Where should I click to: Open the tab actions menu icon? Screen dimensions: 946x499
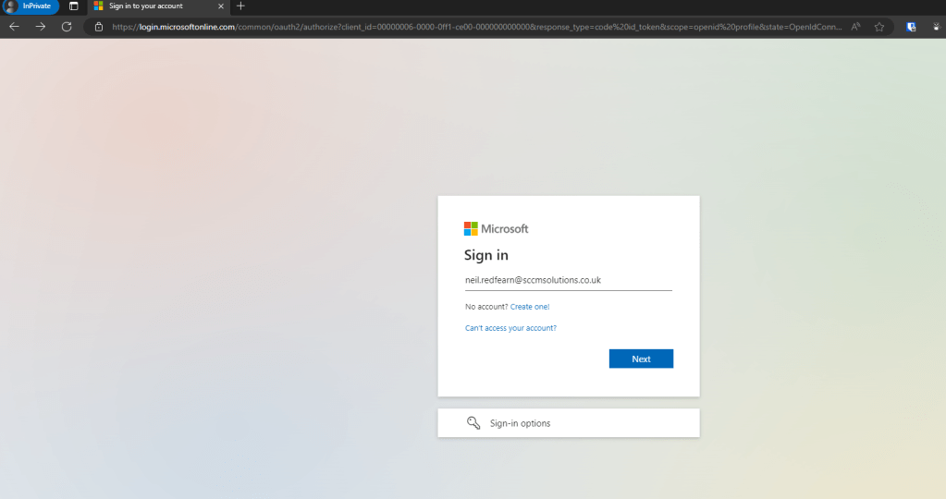[73, 6]
